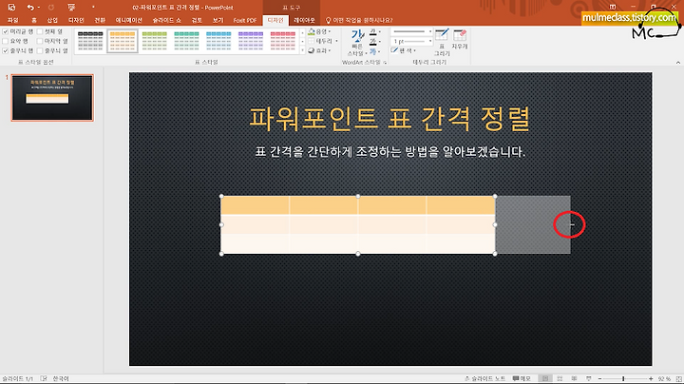
Task: Open ribbon display options in title bar
Action: pyautogui.click(x=613, y=7)
